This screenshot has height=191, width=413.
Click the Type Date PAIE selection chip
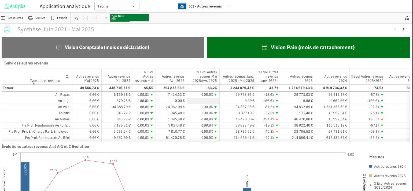point(129,18)
